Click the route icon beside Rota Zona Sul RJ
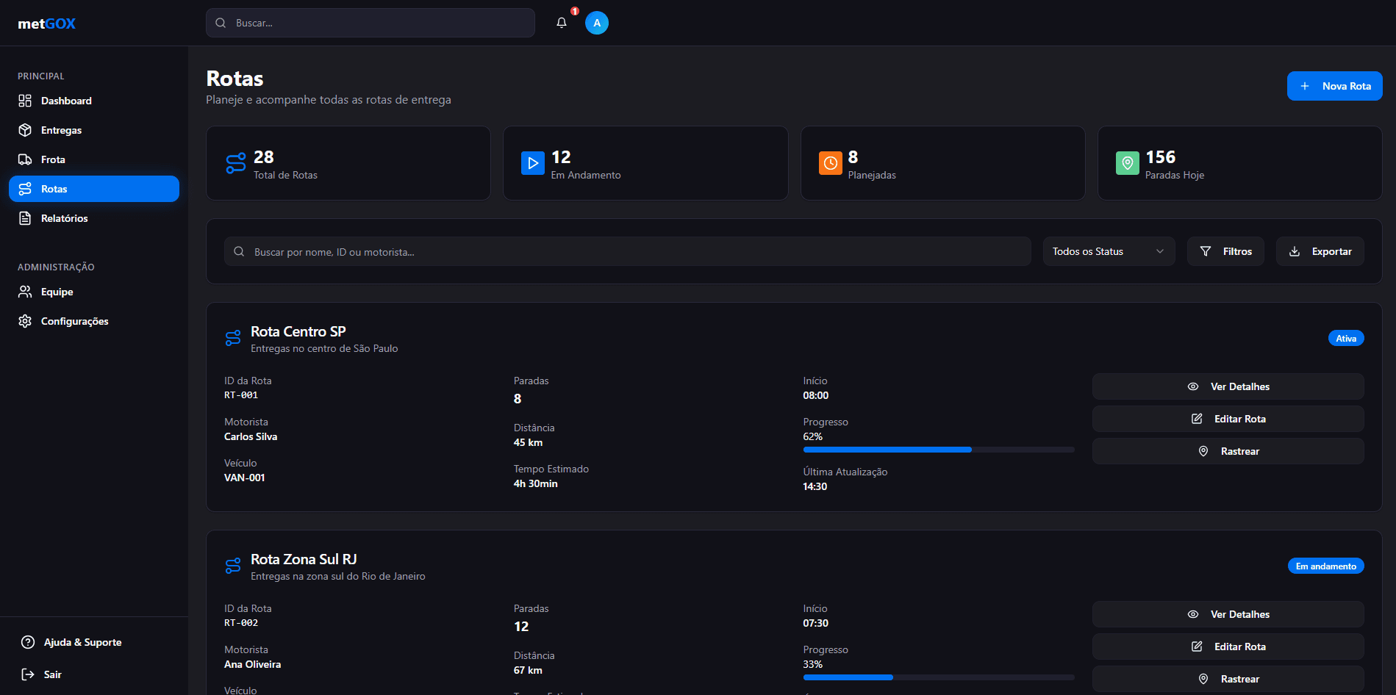 click(233, 566)
